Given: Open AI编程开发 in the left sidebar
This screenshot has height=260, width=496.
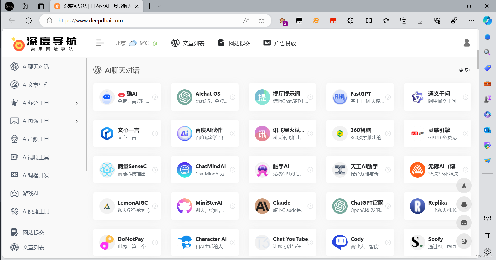Looking at the screenshot, I should tap(36, 175).
